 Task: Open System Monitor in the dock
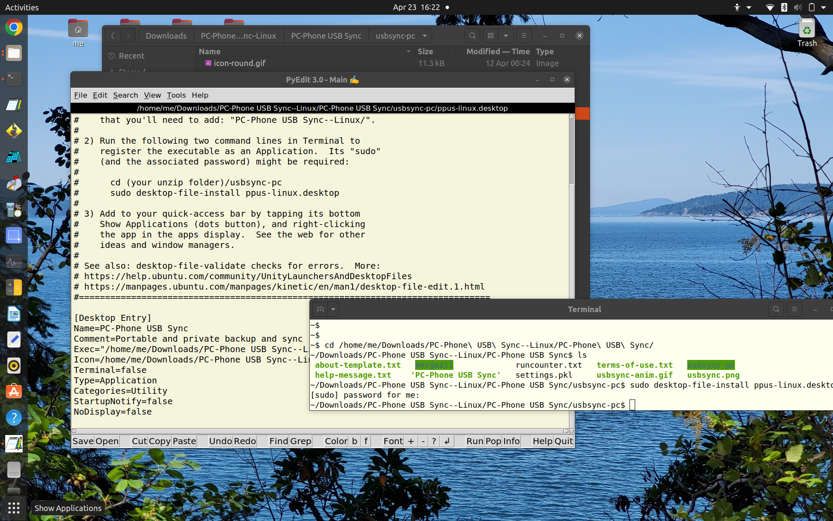pyautogui.click(x=14, y=262)
